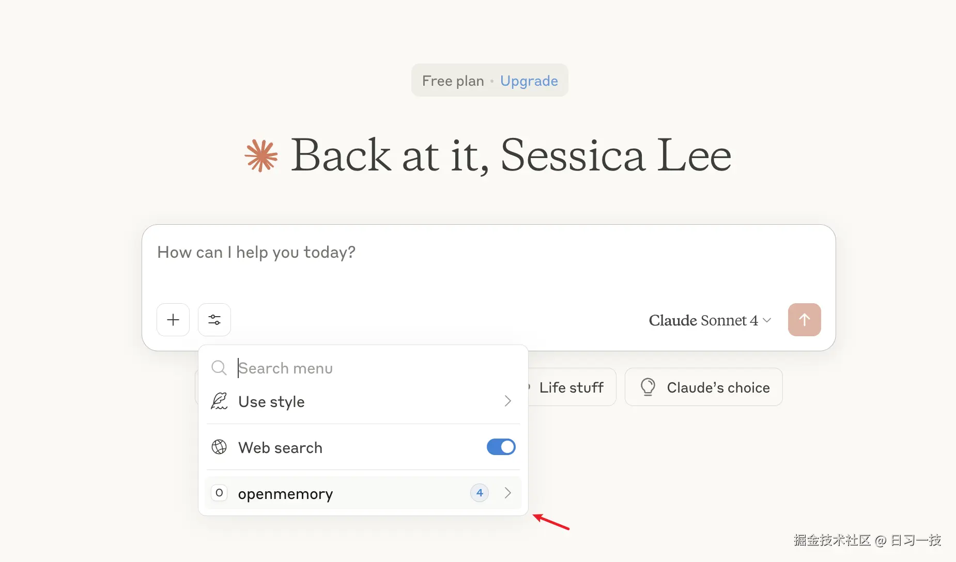Screen dimensions: 956x562
Task: Click the openmemory tool count badge
Action: click(x=480, y=493)
